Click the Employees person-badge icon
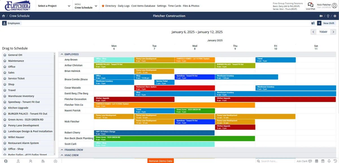339x163 pixels. (x=5, y=23)
